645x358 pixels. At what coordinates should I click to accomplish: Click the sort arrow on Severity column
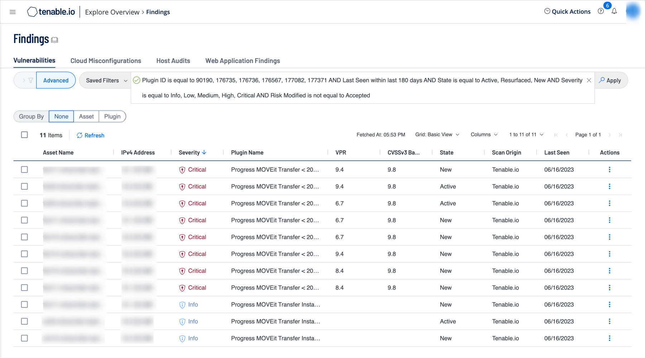pyautogui.click(x=204, y=152)
